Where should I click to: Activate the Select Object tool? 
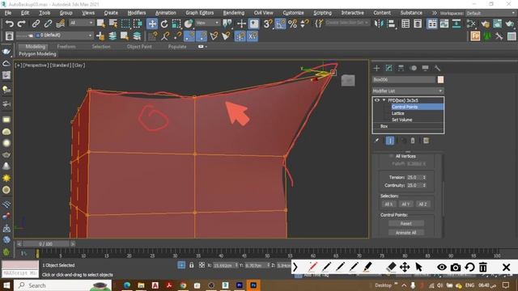coord(100,23)
